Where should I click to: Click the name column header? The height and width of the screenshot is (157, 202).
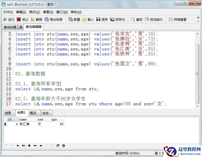tap(28, 119)
